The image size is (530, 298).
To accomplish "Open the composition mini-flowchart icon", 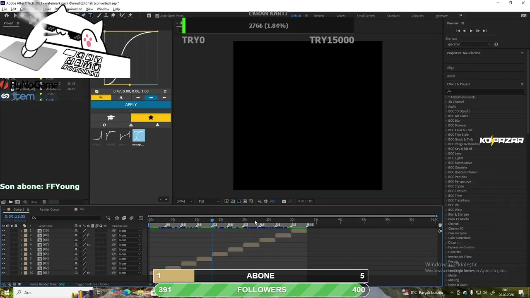I will click(x=108, y=218).
